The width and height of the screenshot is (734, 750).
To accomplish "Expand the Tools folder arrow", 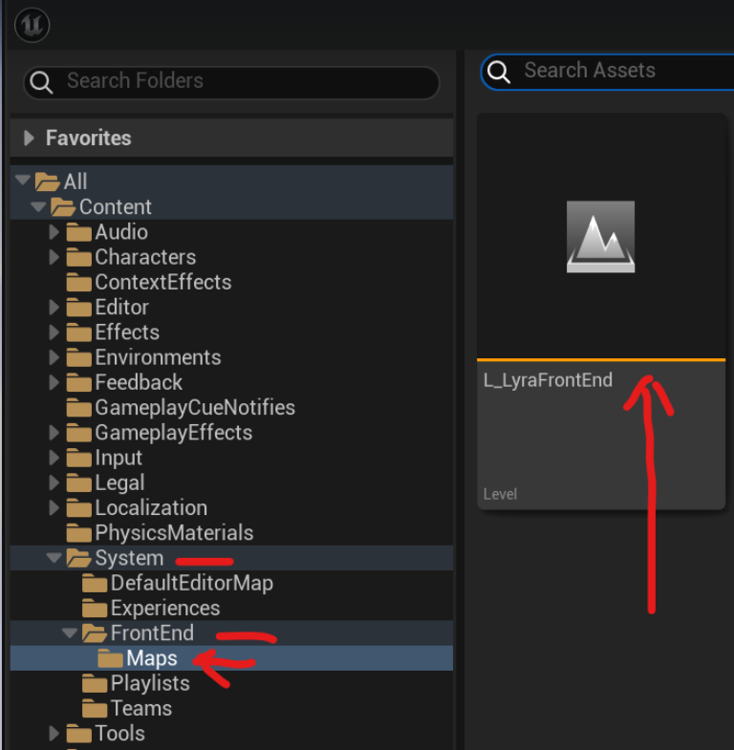I will click(x=54, y=733).
